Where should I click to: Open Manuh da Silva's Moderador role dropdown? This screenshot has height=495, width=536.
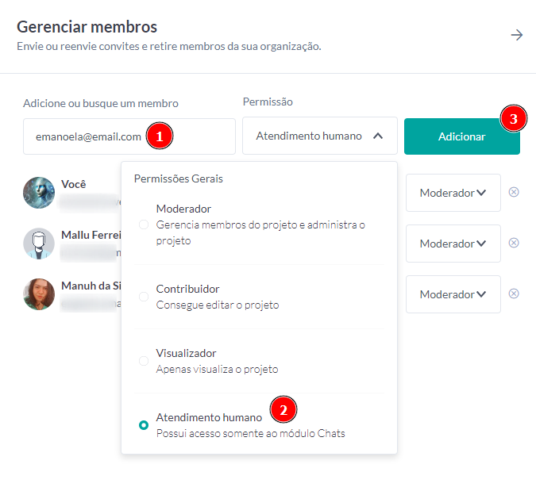[453, 294]
